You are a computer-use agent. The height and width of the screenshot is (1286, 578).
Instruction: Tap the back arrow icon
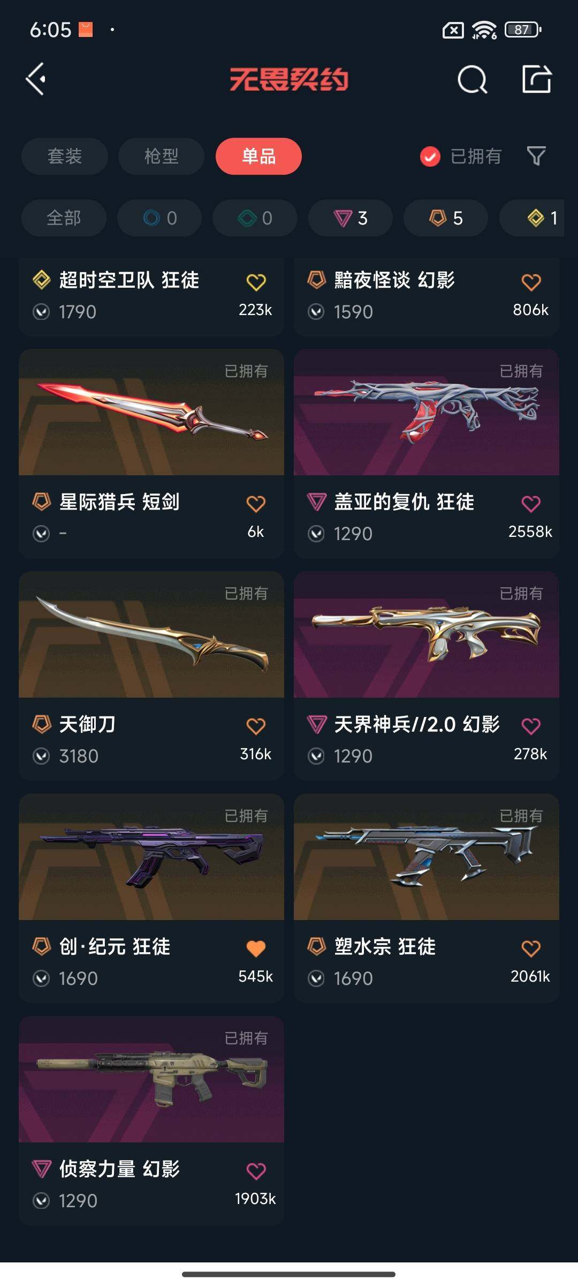pyautogui.click(x=35, y=79)
